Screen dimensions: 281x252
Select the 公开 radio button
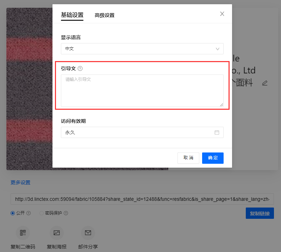tap(13, 213)
